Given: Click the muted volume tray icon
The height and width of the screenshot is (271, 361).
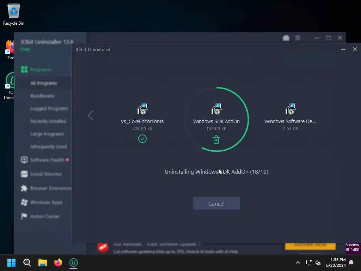Looking at the screenshot, I should [318, 263].
